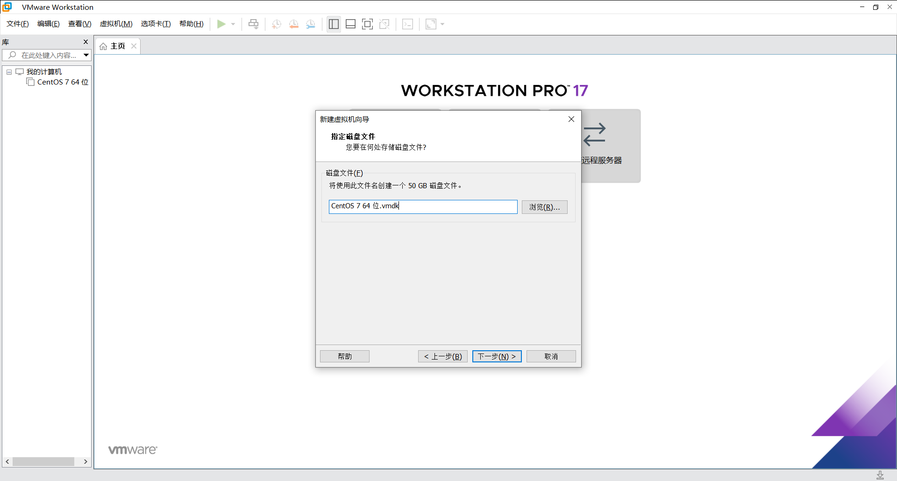Click the disk file name input field
Image resolution: width=897 pixels, height=481 pixels.
pyautogui.click(x=423, y=206)
